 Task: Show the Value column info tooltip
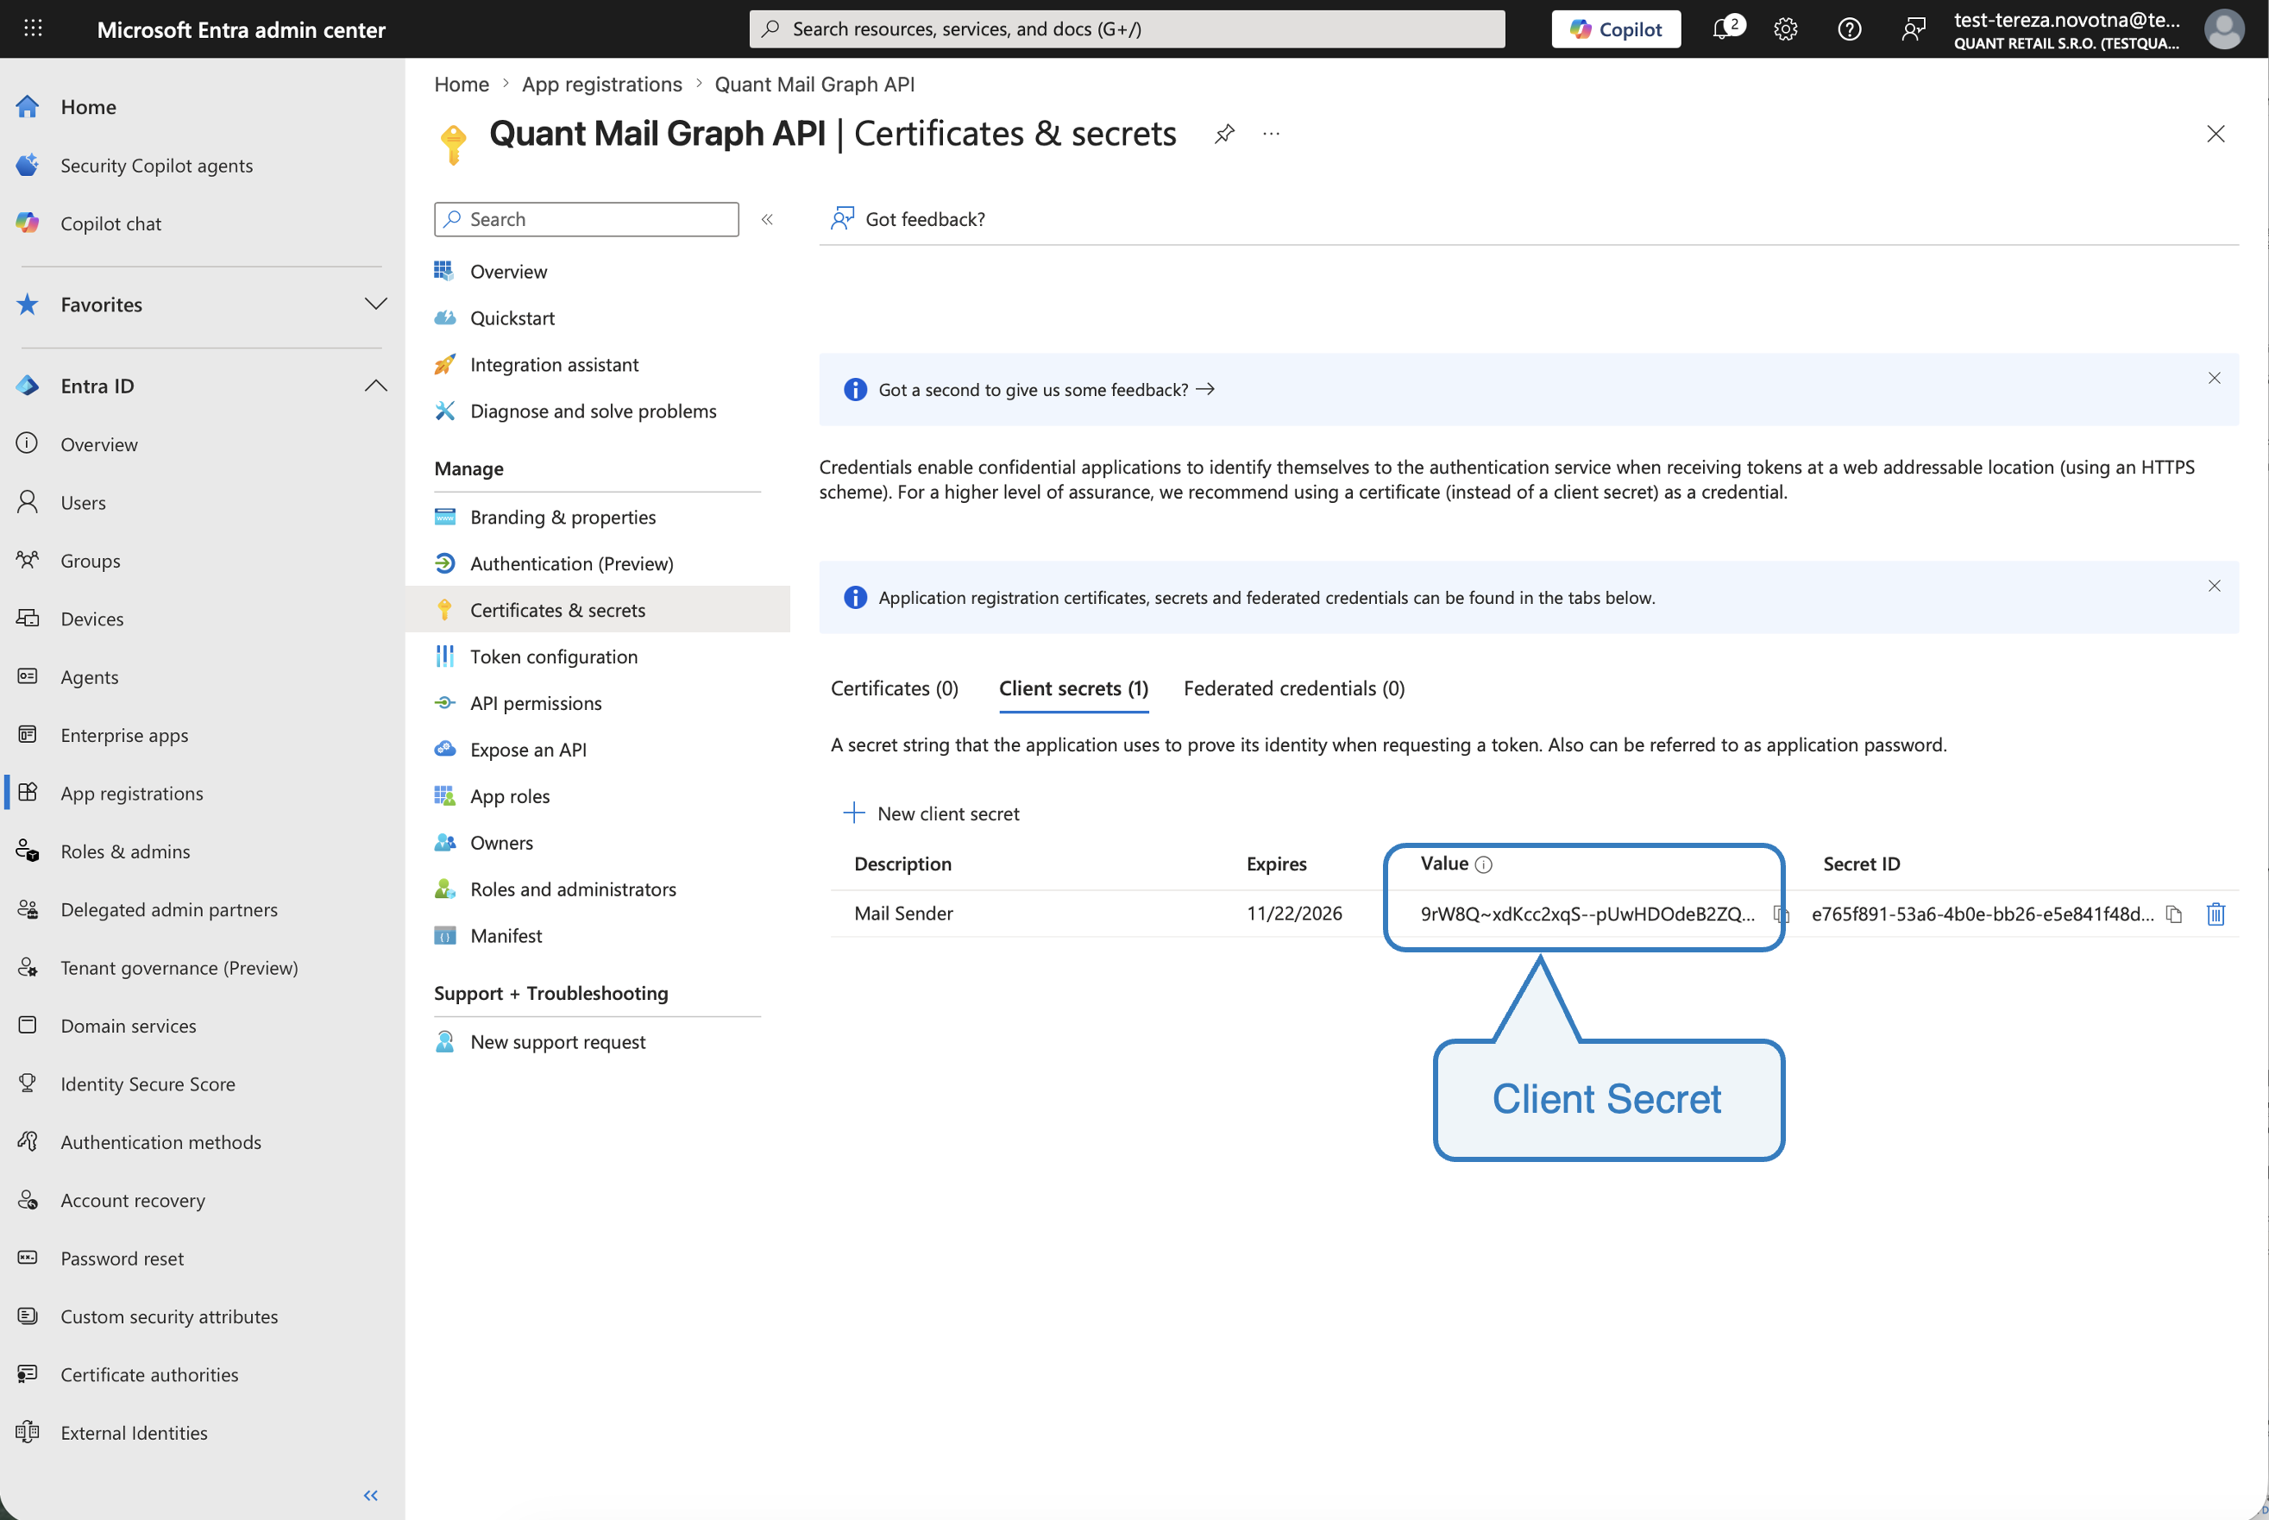(1483, 864)
